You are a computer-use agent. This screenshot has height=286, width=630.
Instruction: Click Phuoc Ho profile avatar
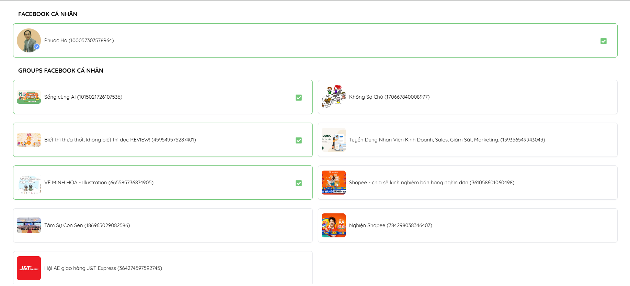[29, 40]
